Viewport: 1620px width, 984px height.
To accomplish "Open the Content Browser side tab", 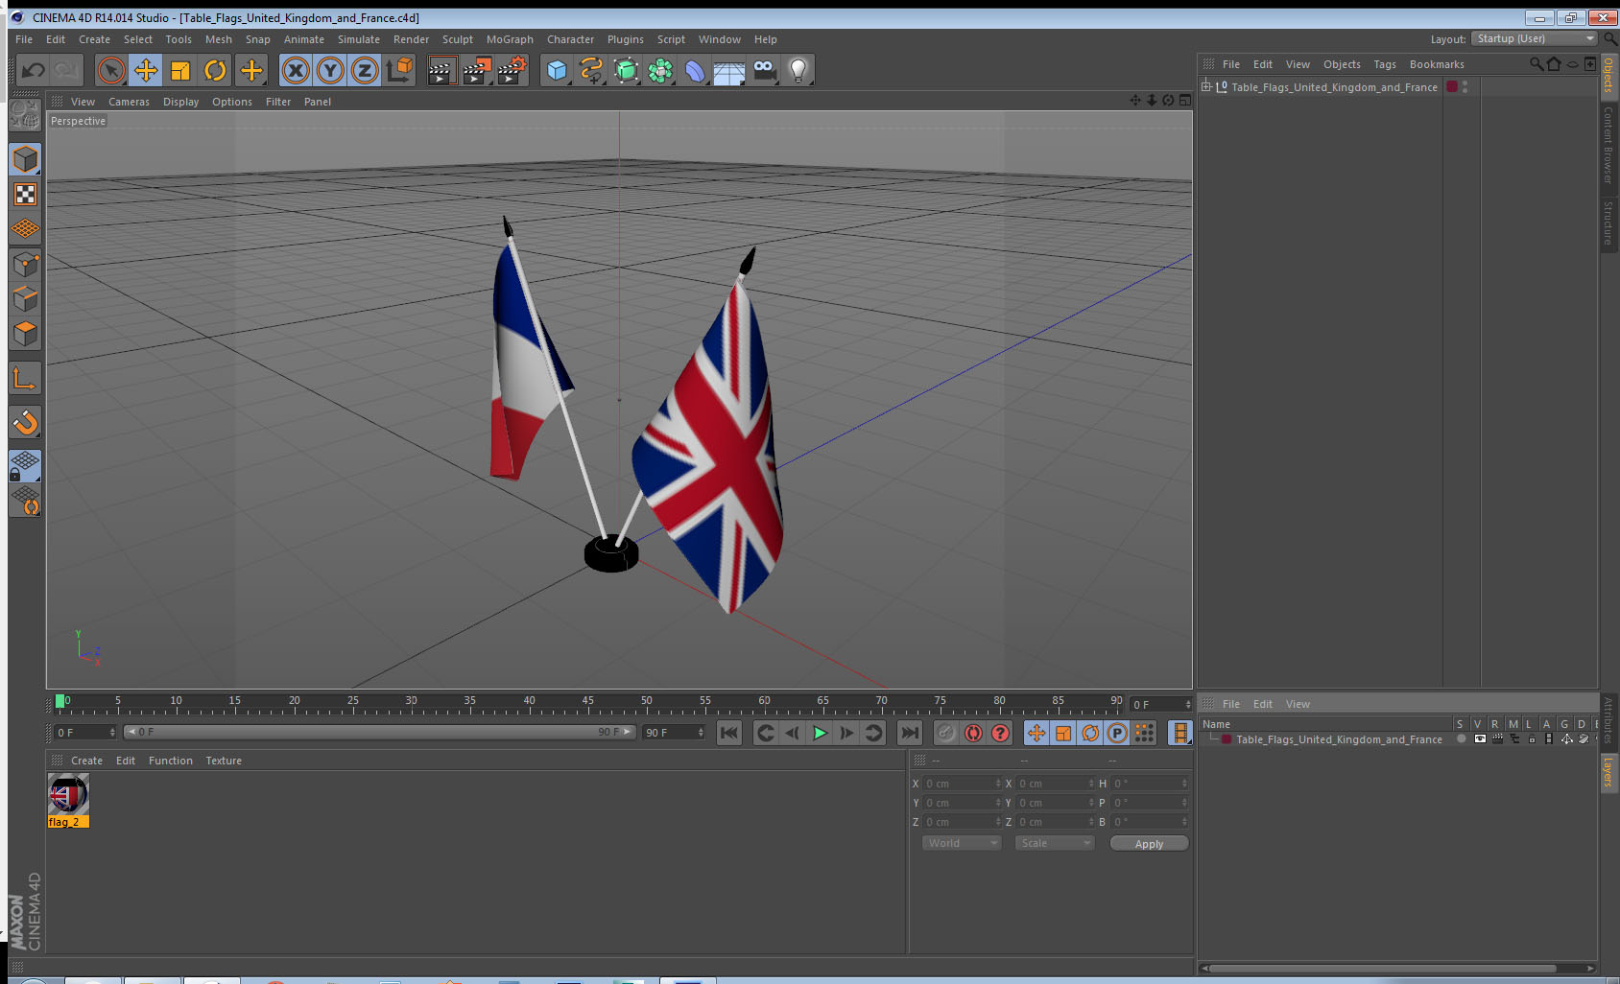I will pos(1608,145).
